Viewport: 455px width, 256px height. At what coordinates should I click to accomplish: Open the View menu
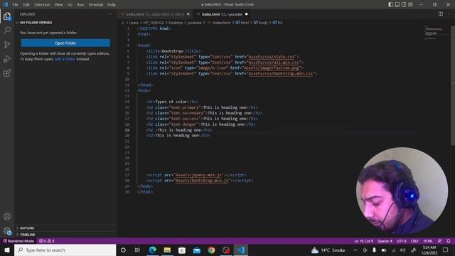58,5
